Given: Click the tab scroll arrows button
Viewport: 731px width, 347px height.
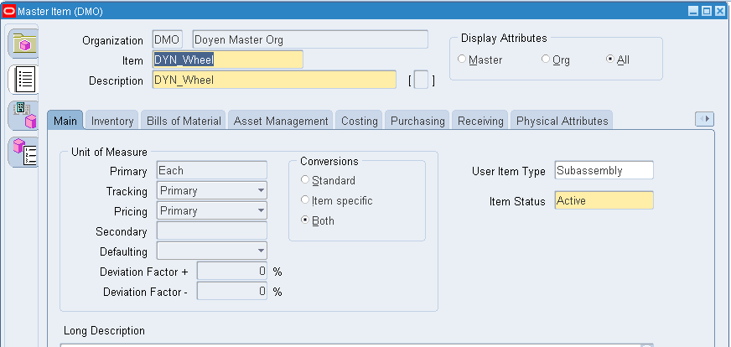Looking at the screenshot, I should pos(704,119).
